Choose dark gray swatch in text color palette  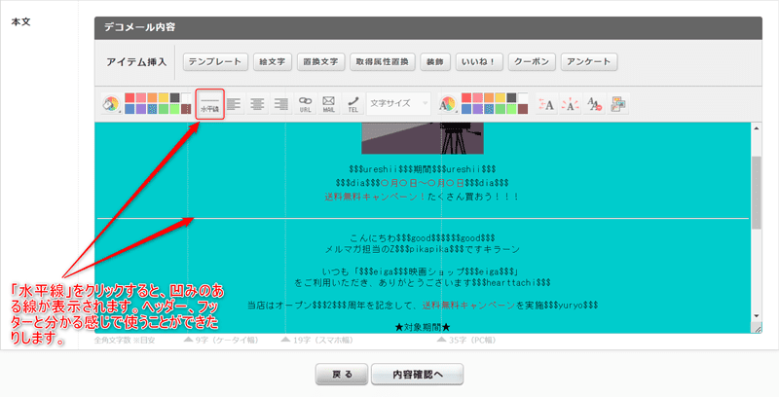click(512, 97)
